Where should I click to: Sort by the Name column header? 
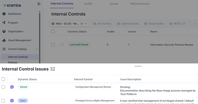pos(154,31)
